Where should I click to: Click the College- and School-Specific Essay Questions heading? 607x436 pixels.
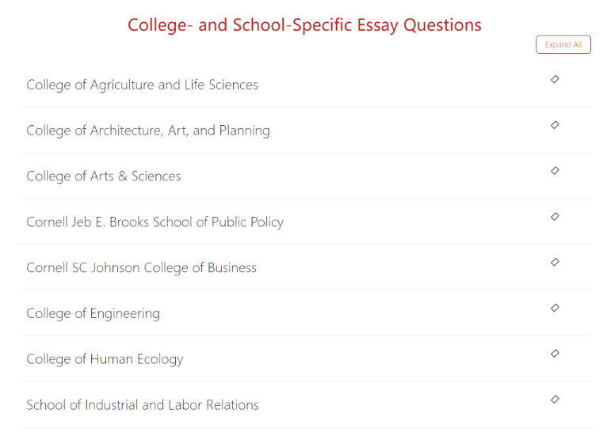pos(304,25)
